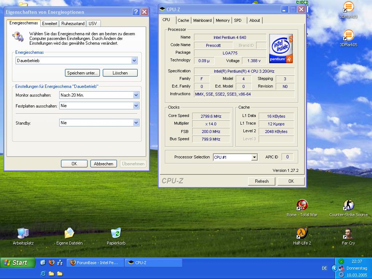Click the Code Name Prescott value

pos(213,45)
